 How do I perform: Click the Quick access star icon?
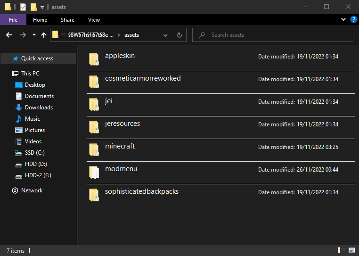click(x=16, y=58)
